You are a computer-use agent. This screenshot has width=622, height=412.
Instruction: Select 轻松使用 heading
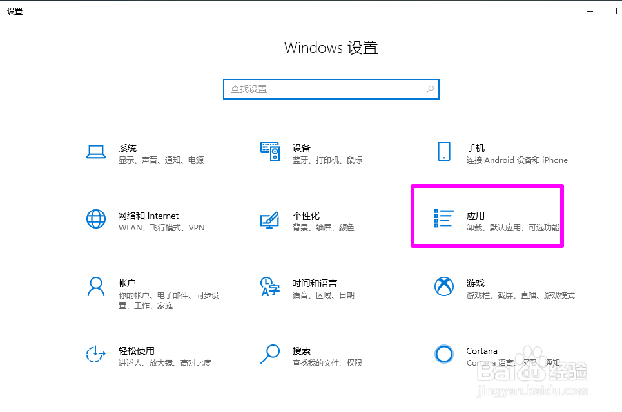[x=137, y=351]
